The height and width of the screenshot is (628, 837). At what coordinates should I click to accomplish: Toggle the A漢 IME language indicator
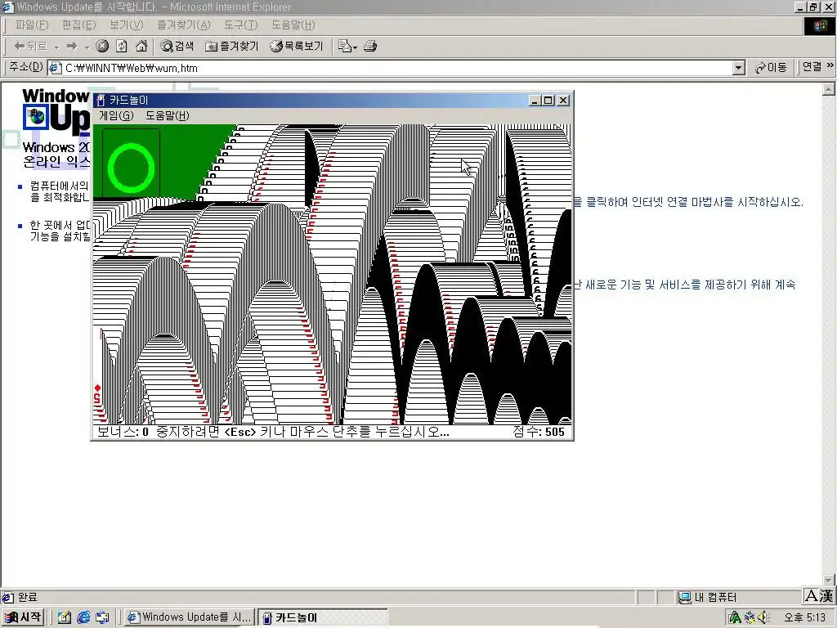pos(819,596)
